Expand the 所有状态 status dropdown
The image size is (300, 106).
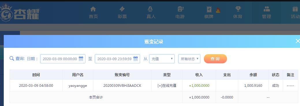click(x=189, y=59)
